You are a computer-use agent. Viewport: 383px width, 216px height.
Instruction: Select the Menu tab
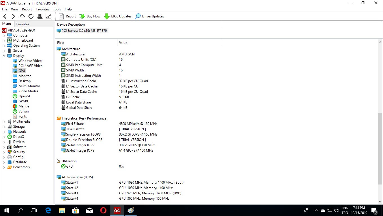[7, 24]
